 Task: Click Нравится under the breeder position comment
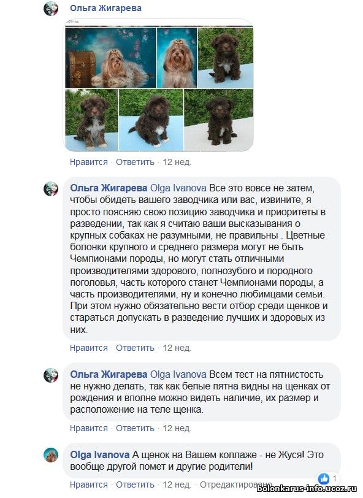tap(89, 348)
